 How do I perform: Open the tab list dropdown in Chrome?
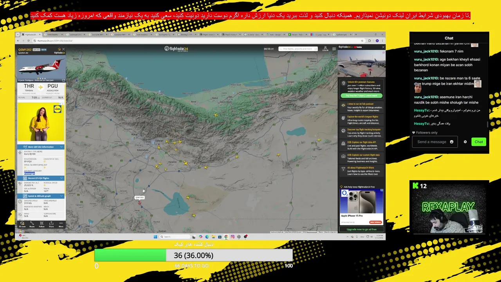click(18, 34)
